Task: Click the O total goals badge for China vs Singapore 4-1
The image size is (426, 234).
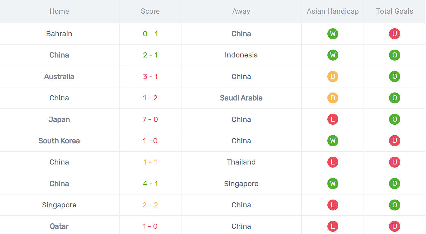Action: tap(394, 184)
